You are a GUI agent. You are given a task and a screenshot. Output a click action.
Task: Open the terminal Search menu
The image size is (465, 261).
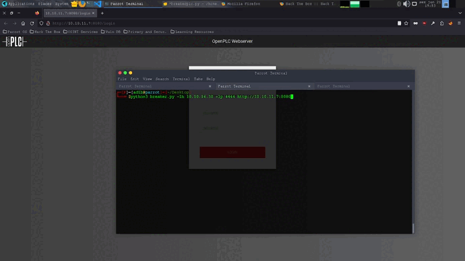(162, 79)
